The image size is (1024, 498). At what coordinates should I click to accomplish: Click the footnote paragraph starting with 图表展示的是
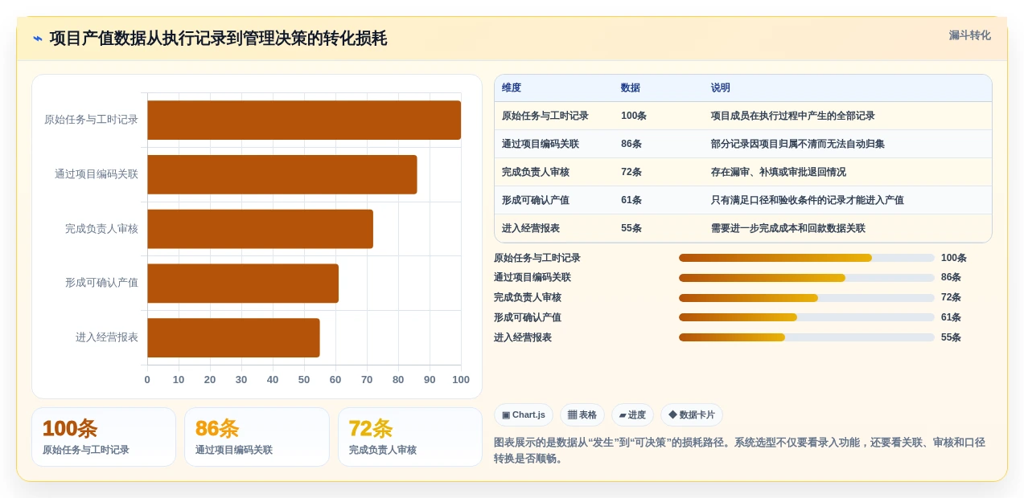[x=739, y=451]
